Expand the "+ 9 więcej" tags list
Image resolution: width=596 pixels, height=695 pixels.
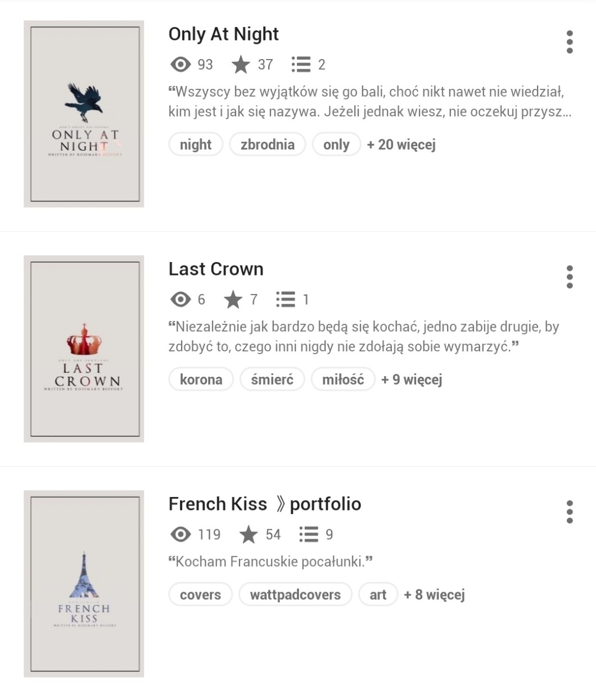[412, 380]
